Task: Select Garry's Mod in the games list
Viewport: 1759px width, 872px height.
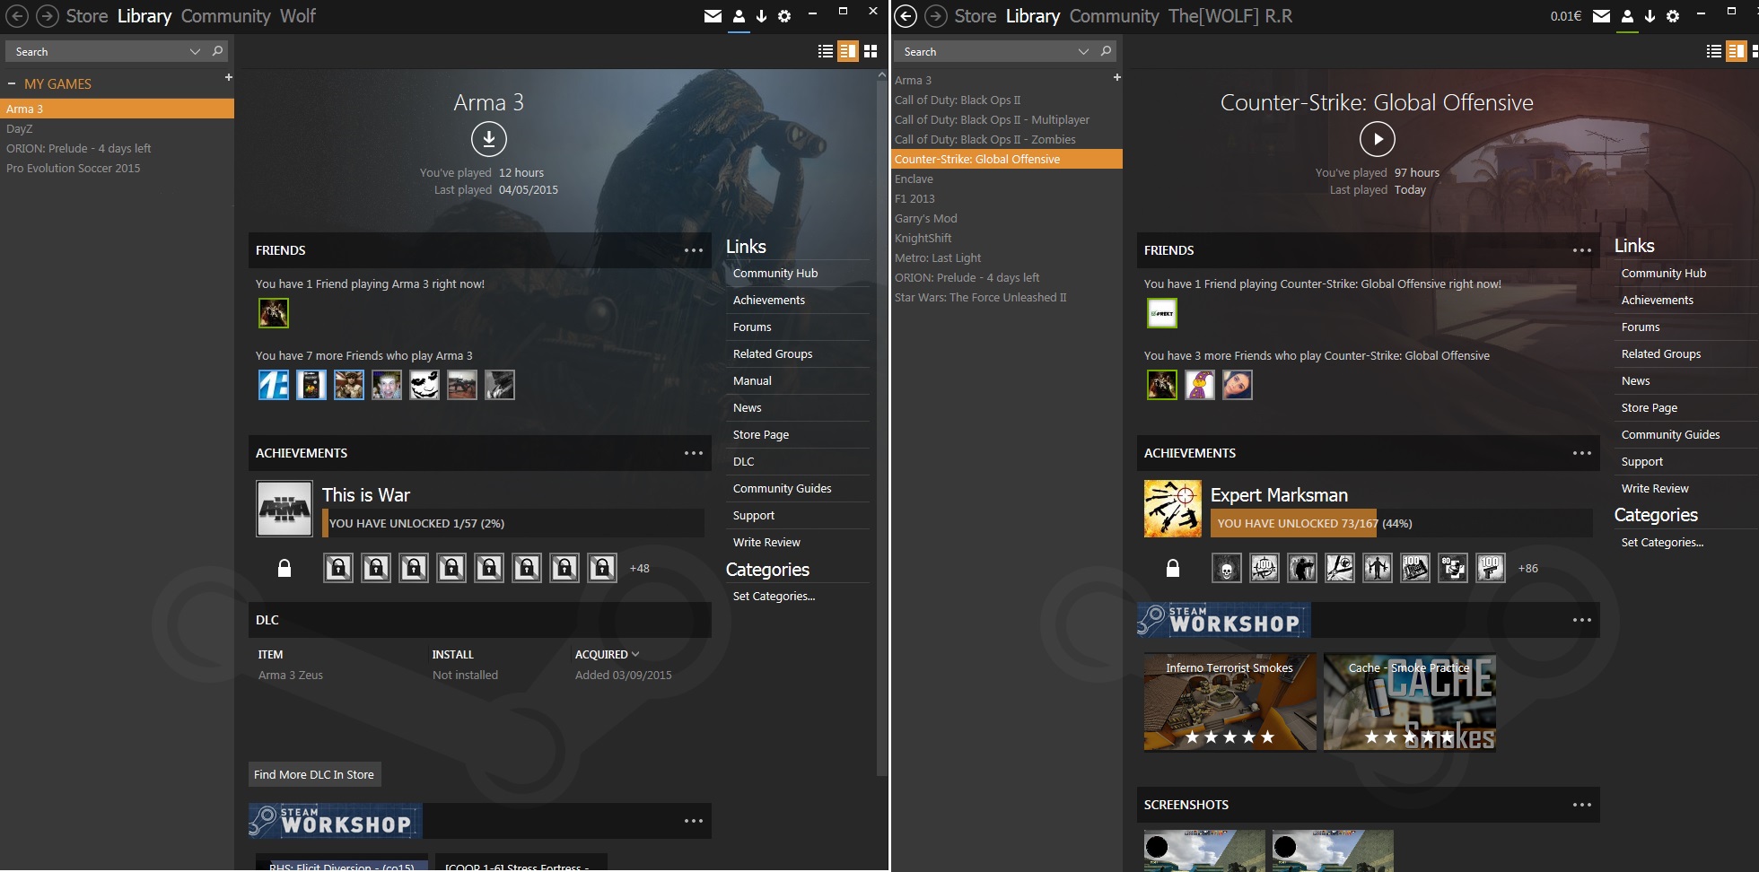Action: 1006,218
